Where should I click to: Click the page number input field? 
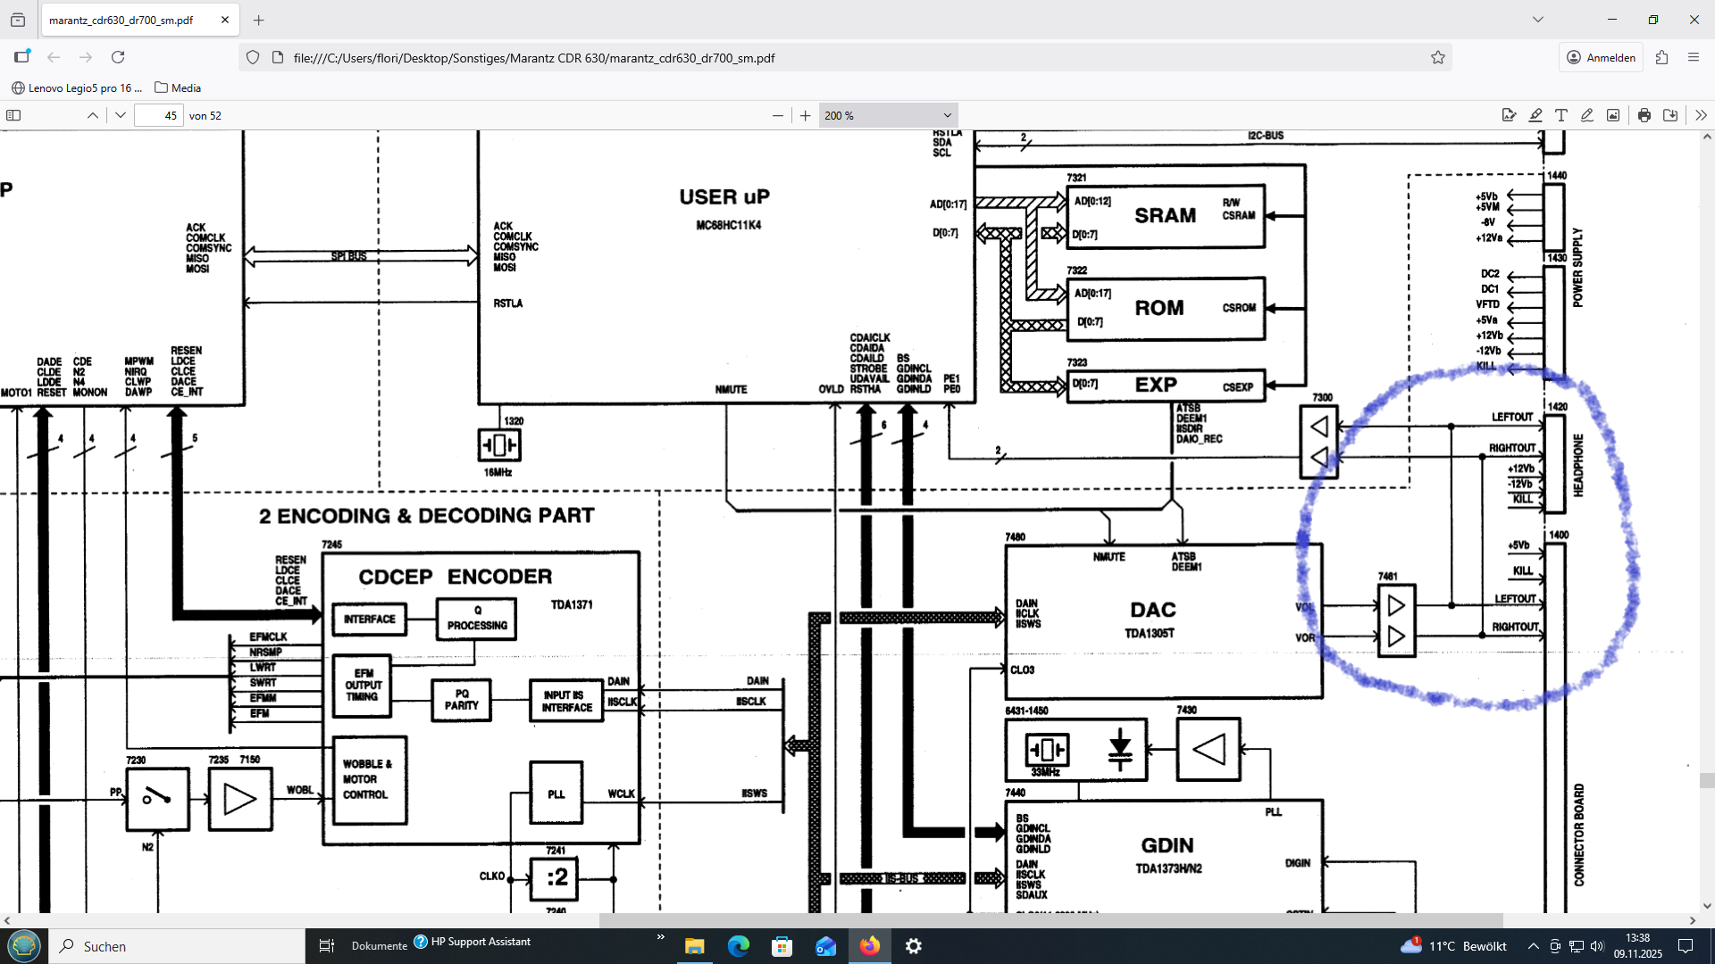pos(159,115)
